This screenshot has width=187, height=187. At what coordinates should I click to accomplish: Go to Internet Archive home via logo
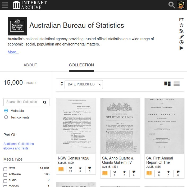point(30,5)
